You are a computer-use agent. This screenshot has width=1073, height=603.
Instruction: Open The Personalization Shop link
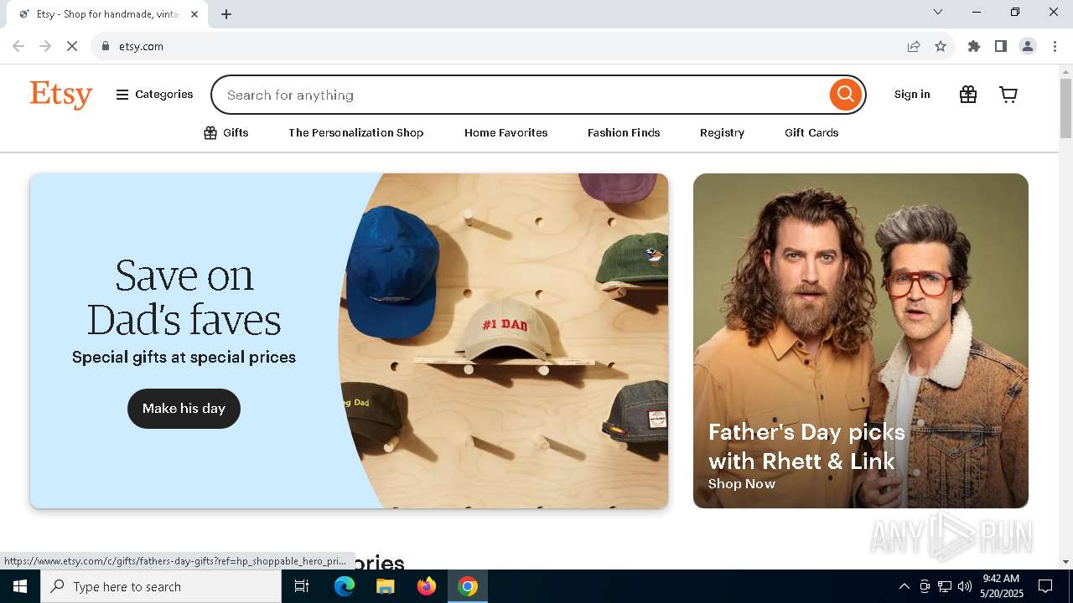tap(355, 132)
